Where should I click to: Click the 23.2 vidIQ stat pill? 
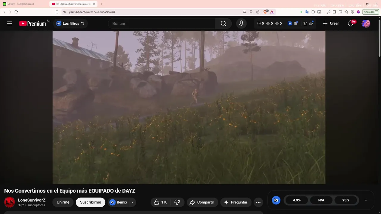pyautogui.click(x=346, y=200)
